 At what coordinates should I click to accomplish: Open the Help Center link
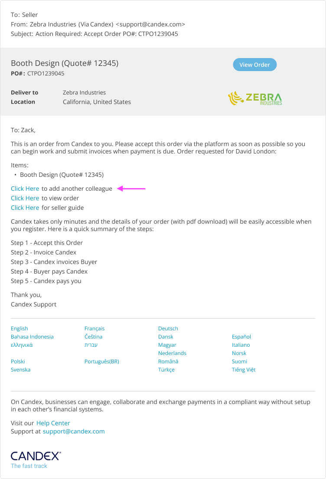pos(53,423)
